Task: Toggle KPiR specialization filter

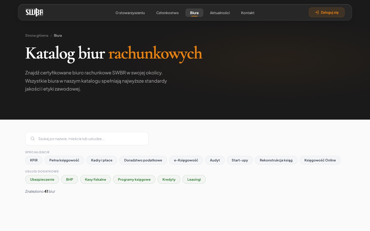Action: click(34, 160)
